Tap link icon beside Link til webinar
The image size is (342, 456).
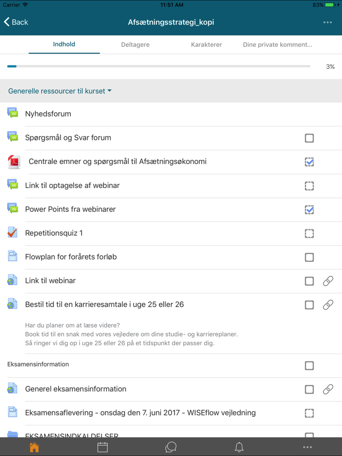pyautogui.click(x=328, y=281)
